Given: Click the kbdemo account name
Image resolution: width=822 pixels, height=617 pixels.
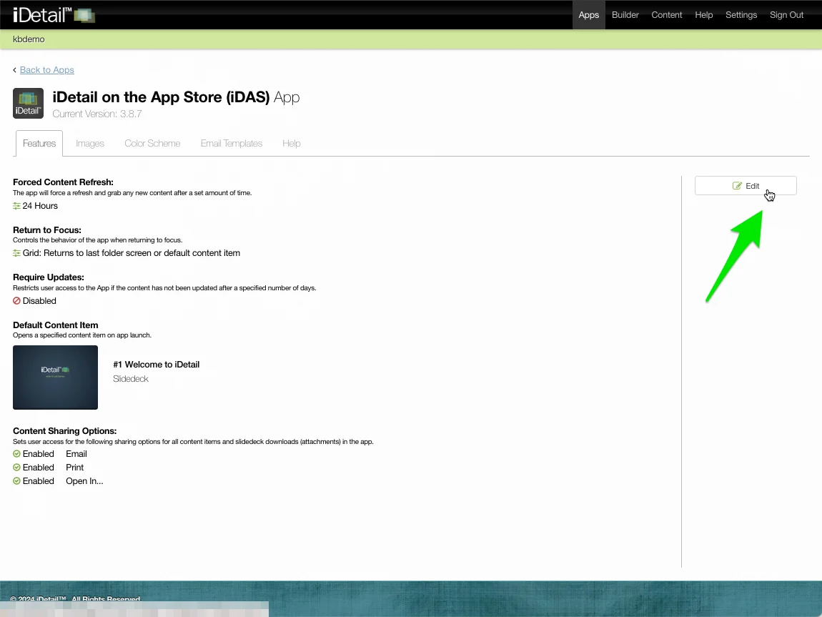Looking at the screenshot, I should [29, 39].
